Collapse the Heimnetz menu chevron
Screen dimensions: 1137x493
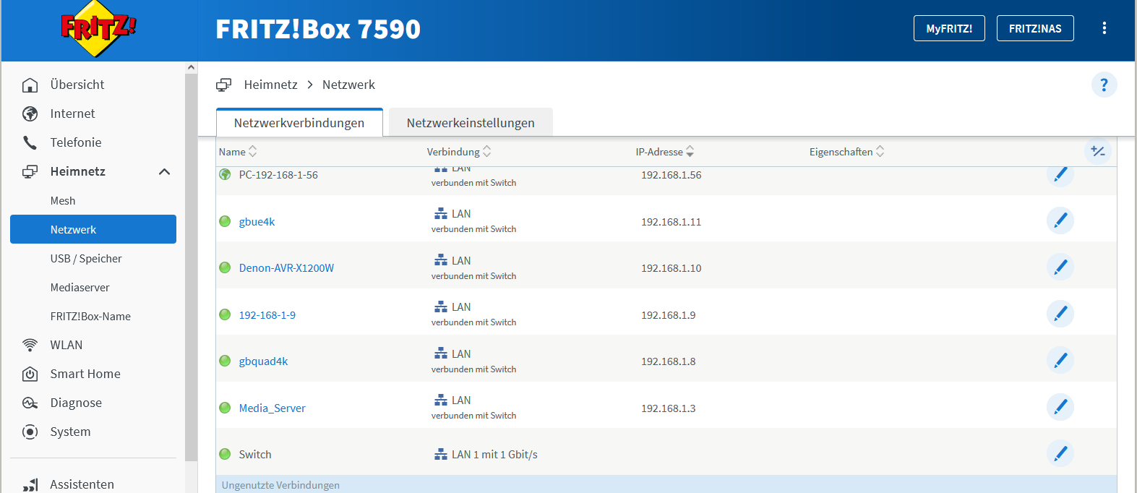tap(164, 171)
